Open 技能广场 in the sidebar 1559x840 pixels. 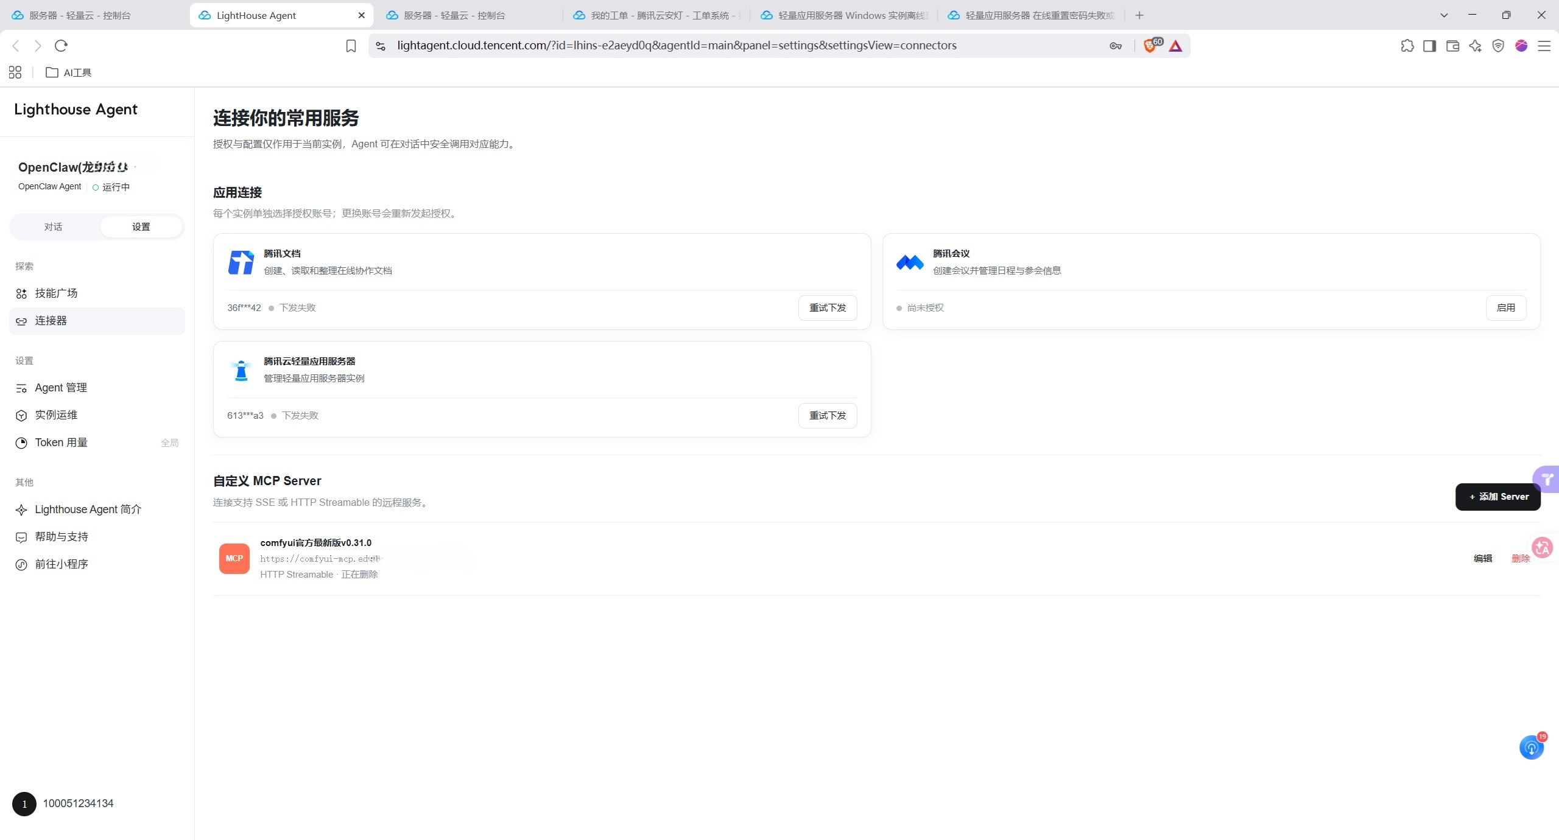click(x=97, y=294)
